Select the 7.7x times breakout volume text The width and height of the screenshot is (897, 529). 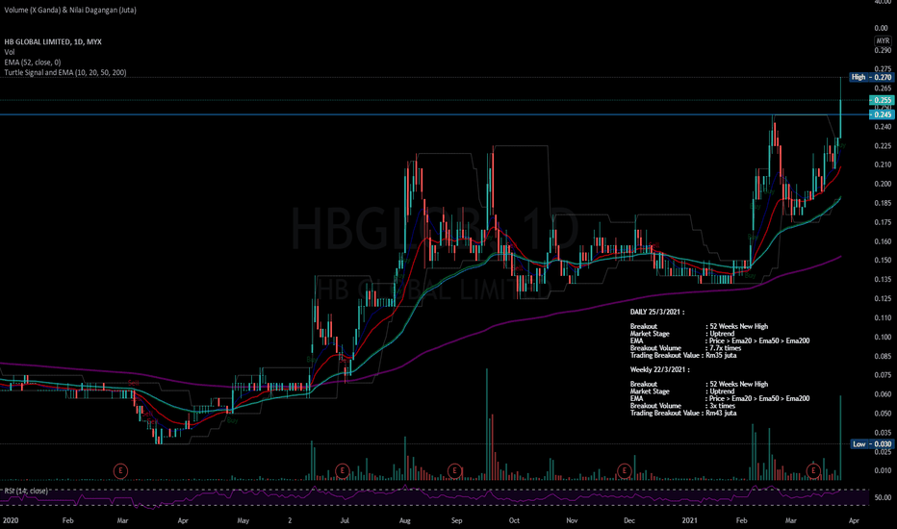click(x=725, y=348)
